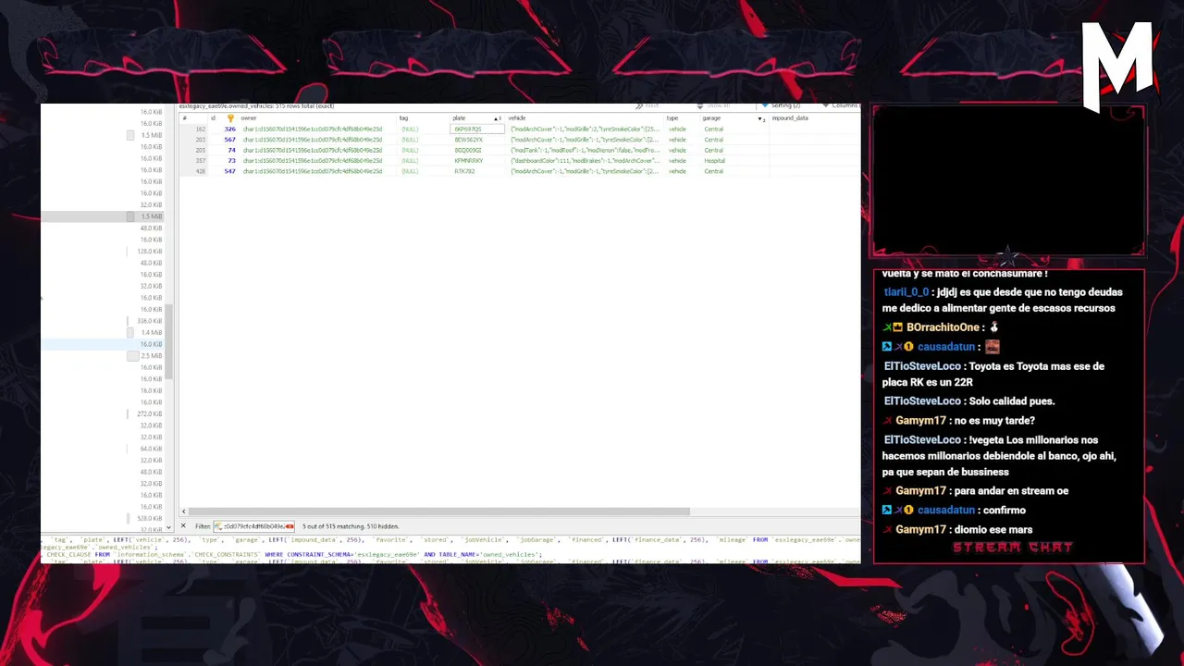Click ElTioSteveLoco 'Solo calidad pues.' message
Screen dimensions: 1184x666
pos(968,401)
